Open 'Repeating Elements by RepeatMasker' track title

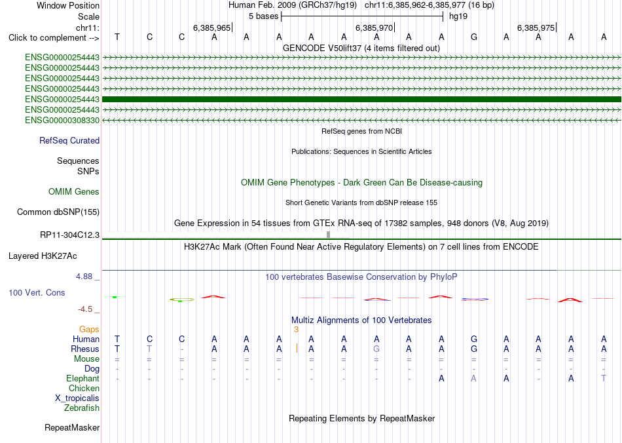tap(361, 418)
